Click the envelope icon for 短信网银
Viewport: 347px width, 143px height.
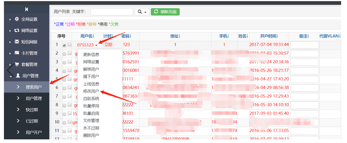[x=17, y=42]
